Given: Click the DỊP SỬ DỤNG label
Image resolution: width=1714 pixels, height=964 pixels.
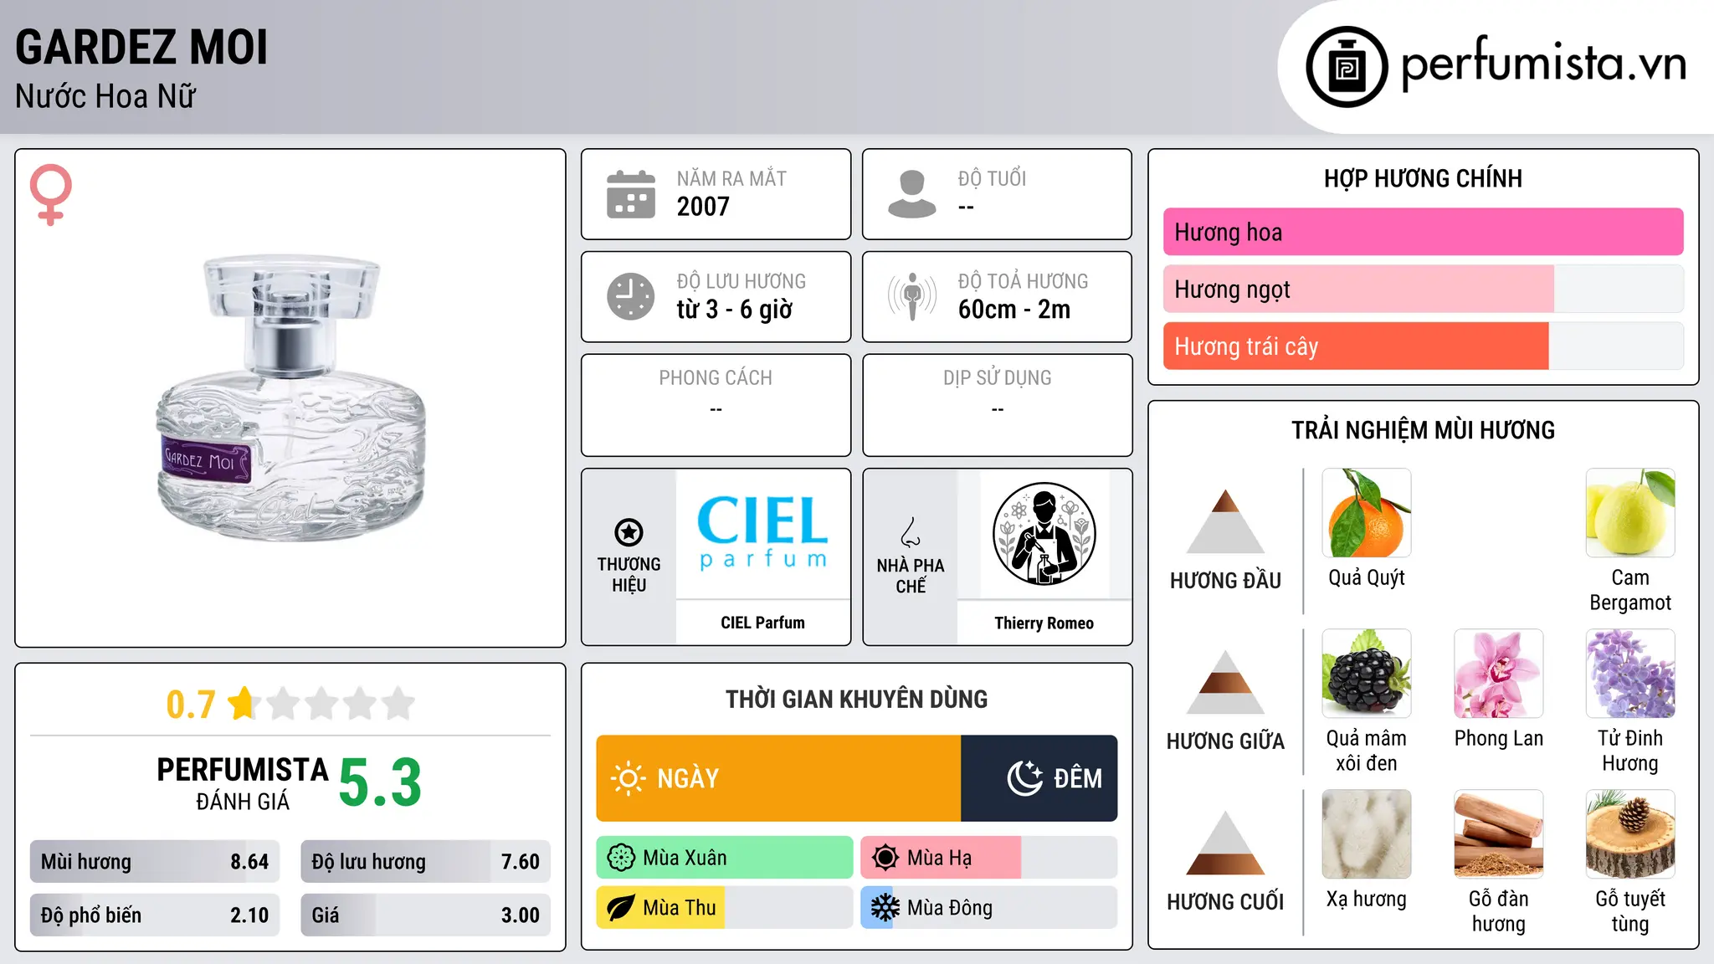Looking at the screenshot, I should (x=997, y=377).
